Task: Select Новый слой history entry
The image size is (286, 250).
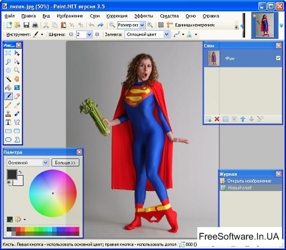Action: point(251,188)
